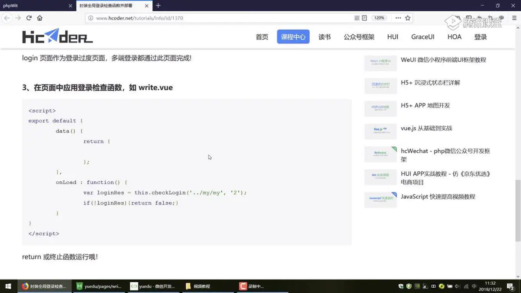The image size is (521, 293).
Task: Reload the page with the refresh icon
Action: [29, 18]
